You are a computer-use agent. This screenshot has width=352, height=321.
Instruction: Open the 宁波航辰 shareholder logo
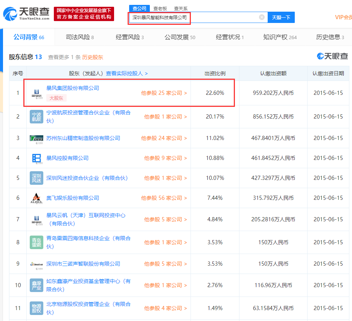[37, 117]
